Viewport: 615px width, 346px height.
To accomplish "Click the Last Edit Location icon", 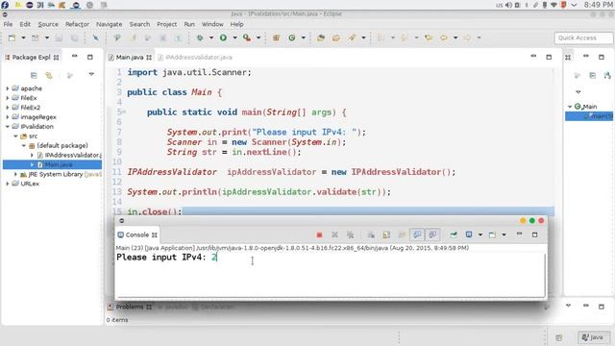I will [x=429, y=37].
